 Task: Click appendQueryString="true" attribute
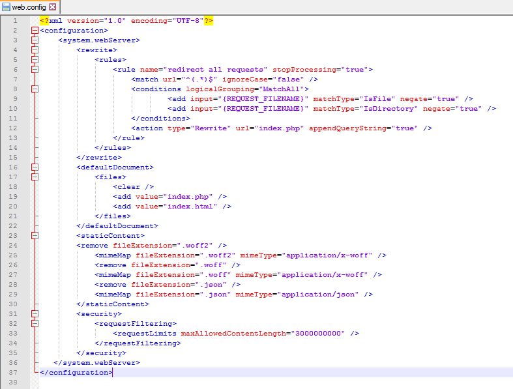(x=364, y=128)
